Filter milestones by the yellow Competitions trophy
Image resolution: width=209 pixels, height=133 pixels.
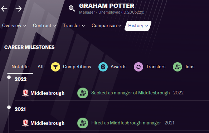[x=55, y=67]
